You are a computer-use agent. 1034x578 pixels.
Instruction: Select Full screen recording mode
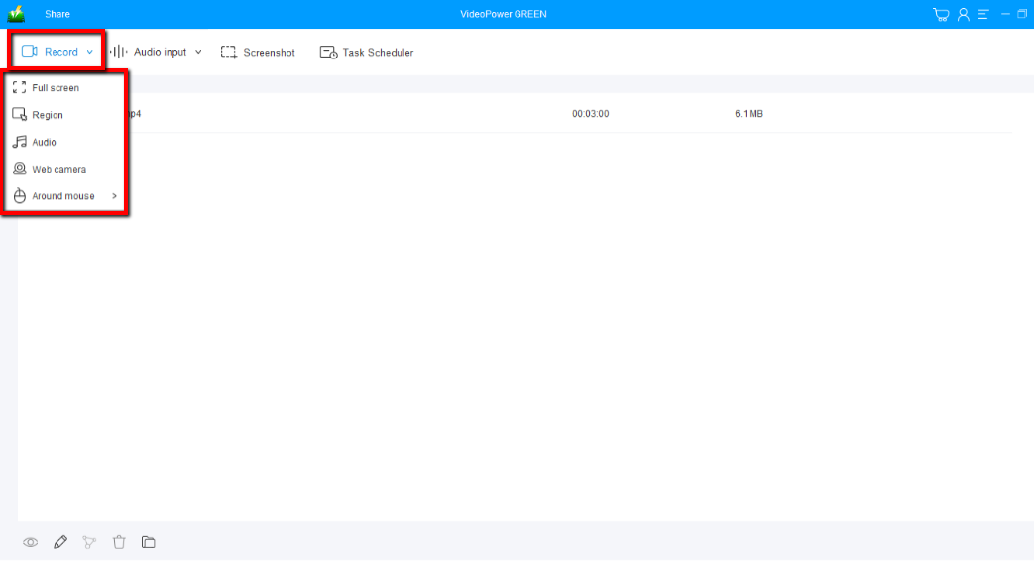(x=56, y=88)
